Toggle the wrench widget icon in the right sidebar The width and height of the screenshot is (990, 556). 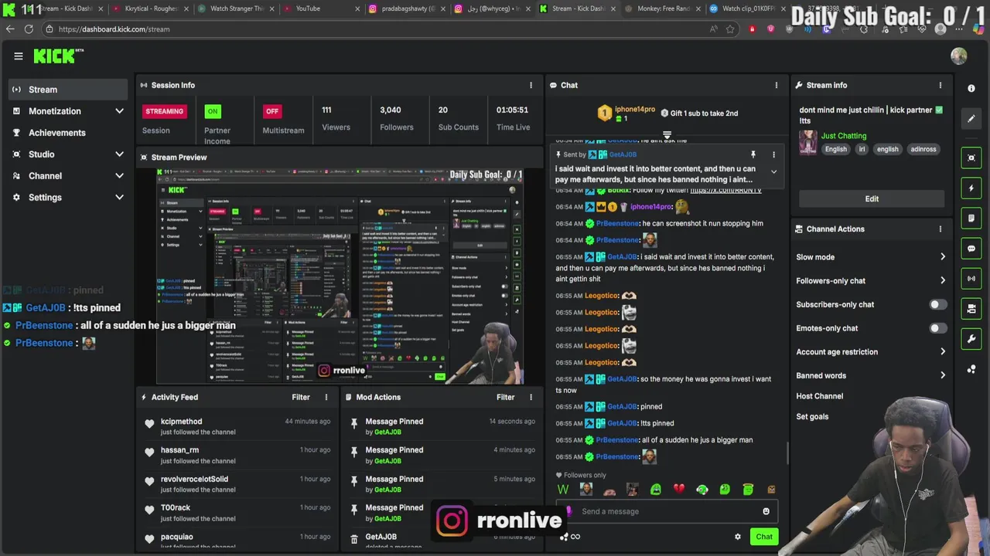[x=971, y=339]
